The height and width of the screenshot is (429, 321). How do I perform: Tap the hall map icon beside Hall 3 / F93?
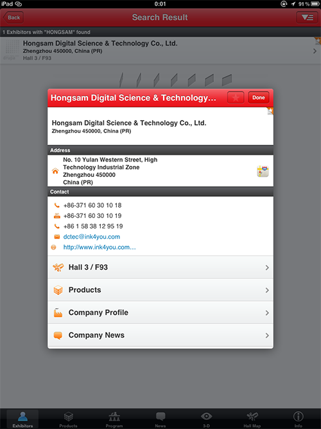point(58,268)
